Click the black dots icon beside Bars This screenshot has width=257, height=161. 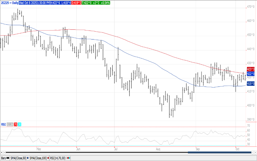click(x=8, y=158)
